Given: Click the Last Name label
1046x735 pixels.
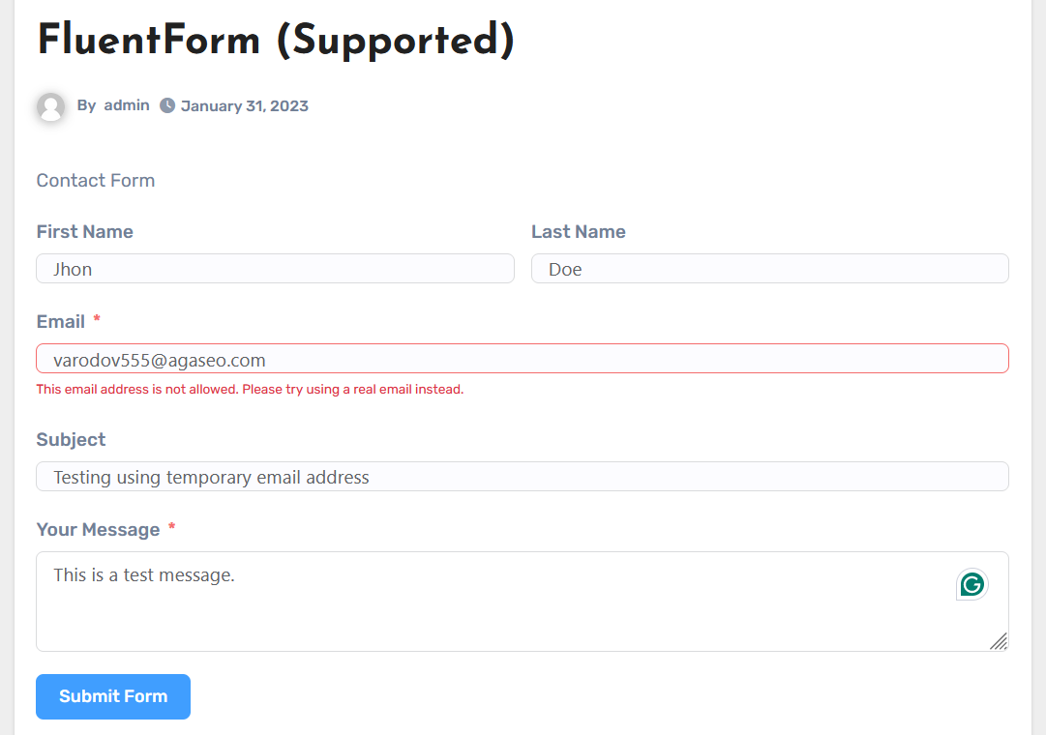Looking at the screenshot, I should click(x=579, y=232).
